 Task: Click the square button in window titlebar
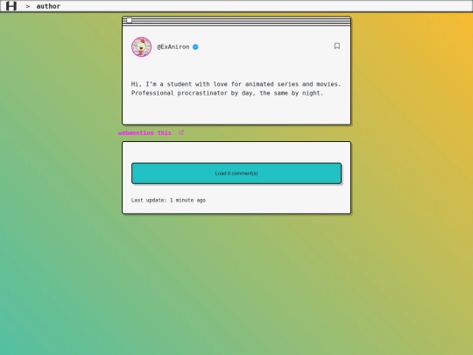[129, 20]
